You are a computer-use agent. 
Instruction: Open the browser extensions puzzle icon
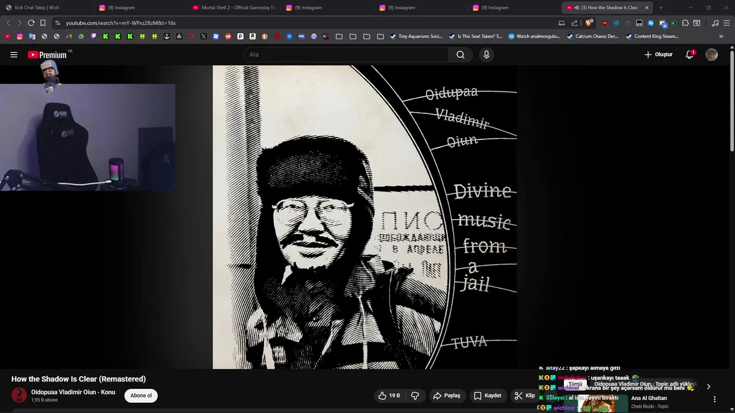[685, 23]
